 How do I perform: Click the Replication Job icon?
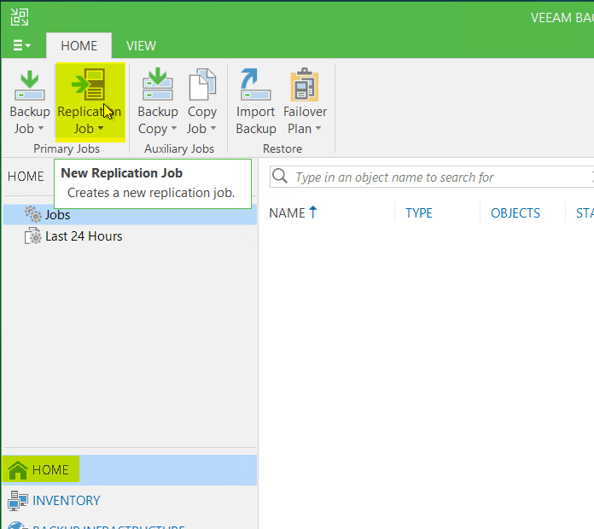pyautogui.click(x=89, y=84)
